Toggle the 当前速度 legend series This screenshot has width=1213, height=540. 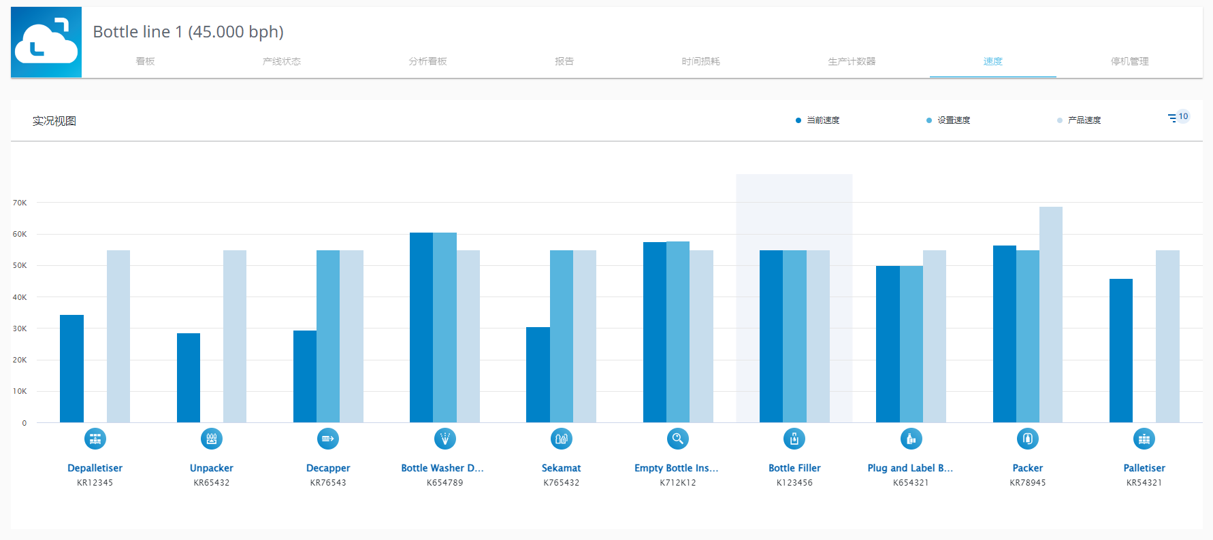tap(818, 120)
